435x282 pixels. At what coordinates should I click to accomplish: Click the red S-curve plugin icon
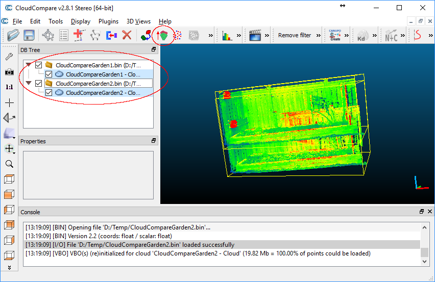(x=418, y=35)
